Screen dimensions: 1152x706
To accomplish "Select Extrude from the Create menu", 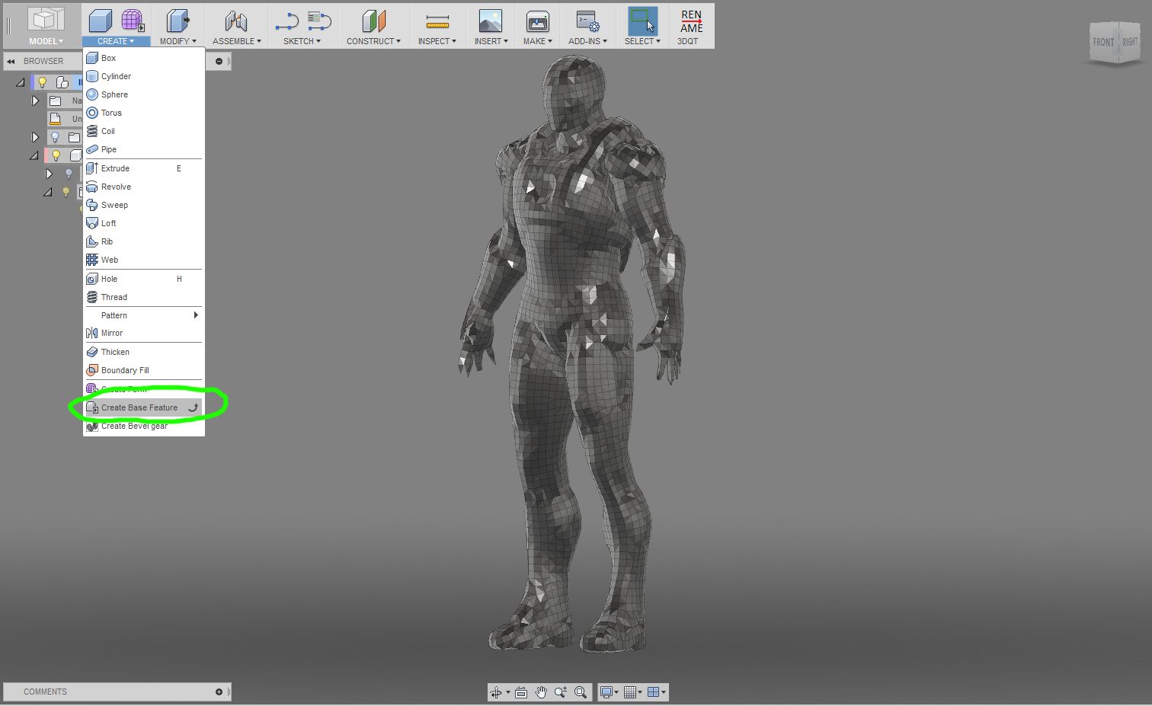I will 116,168.
